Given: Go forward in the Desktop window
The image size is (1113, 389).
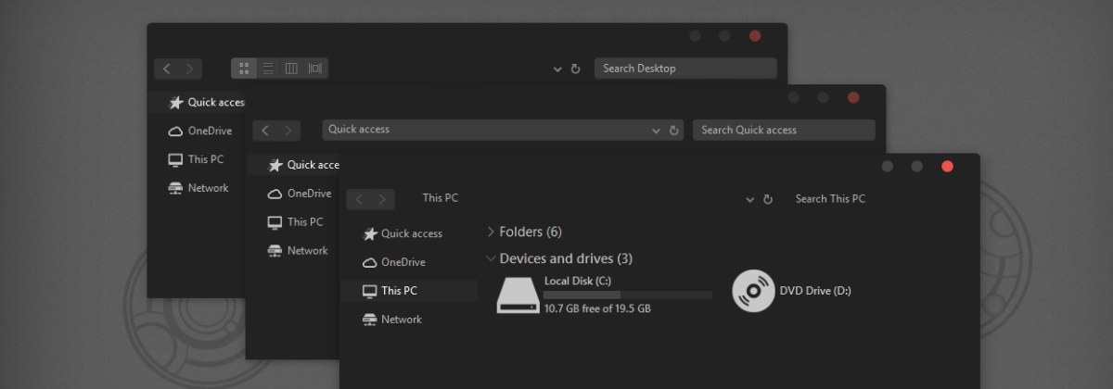Looking at the screenshot, I should (x=190, y=69).
